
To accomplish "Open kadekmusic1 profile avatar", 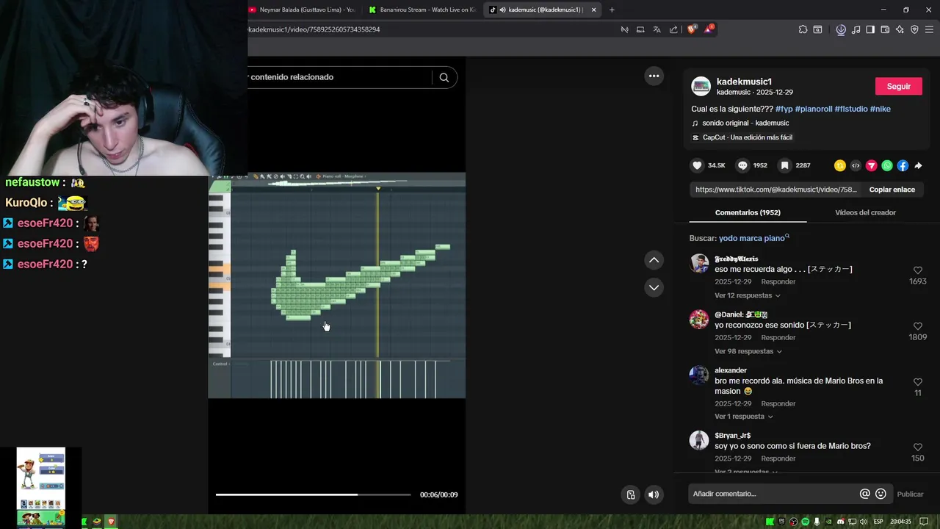I will [701, 86].
